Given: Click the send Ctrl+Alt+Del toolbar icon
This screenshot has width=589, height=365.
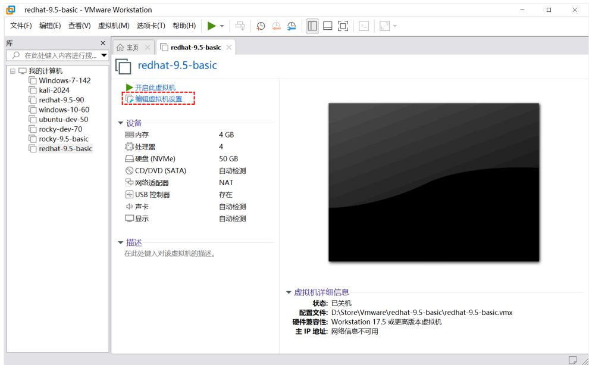Looking at the screenshot, I should (240, 26).
